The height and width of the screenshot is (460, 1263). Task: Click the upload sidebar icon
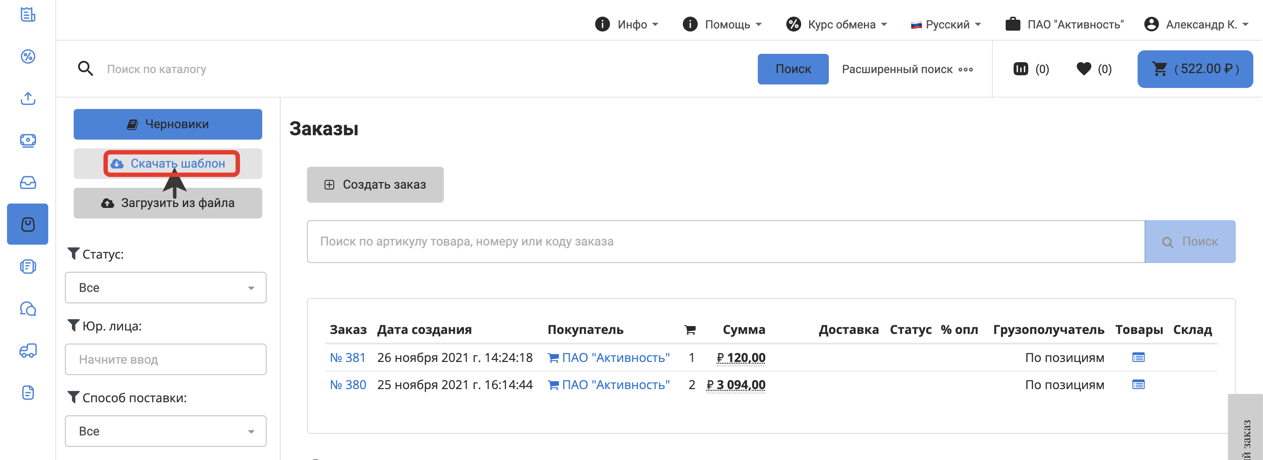tap(28, 99)
